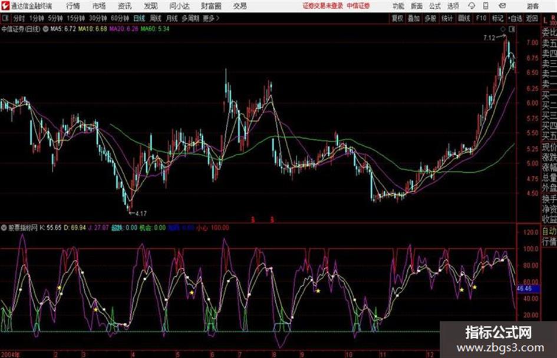Expand the 更多 more periods list
Image resolution: width=557 pixels, height=358 pixels.
tap(211, 18)
